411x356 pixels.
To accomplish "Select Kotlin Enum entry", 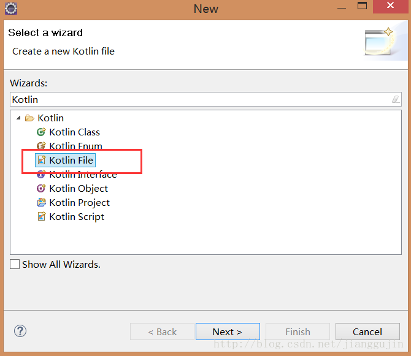I will [75, 146].
